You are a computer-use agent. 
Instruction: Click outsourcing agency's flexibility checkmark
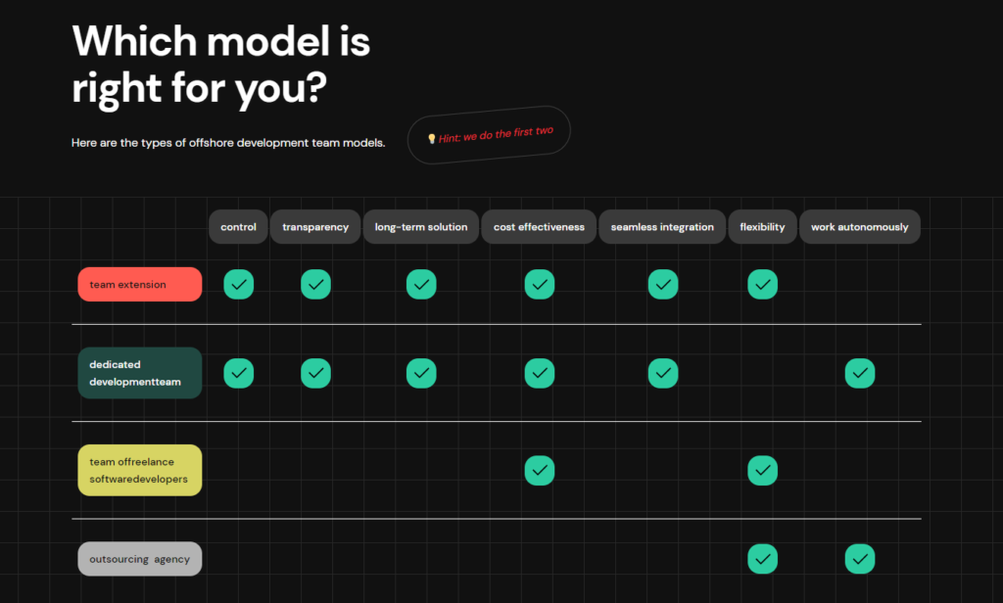pyautogui.click(x=762, y=559)
